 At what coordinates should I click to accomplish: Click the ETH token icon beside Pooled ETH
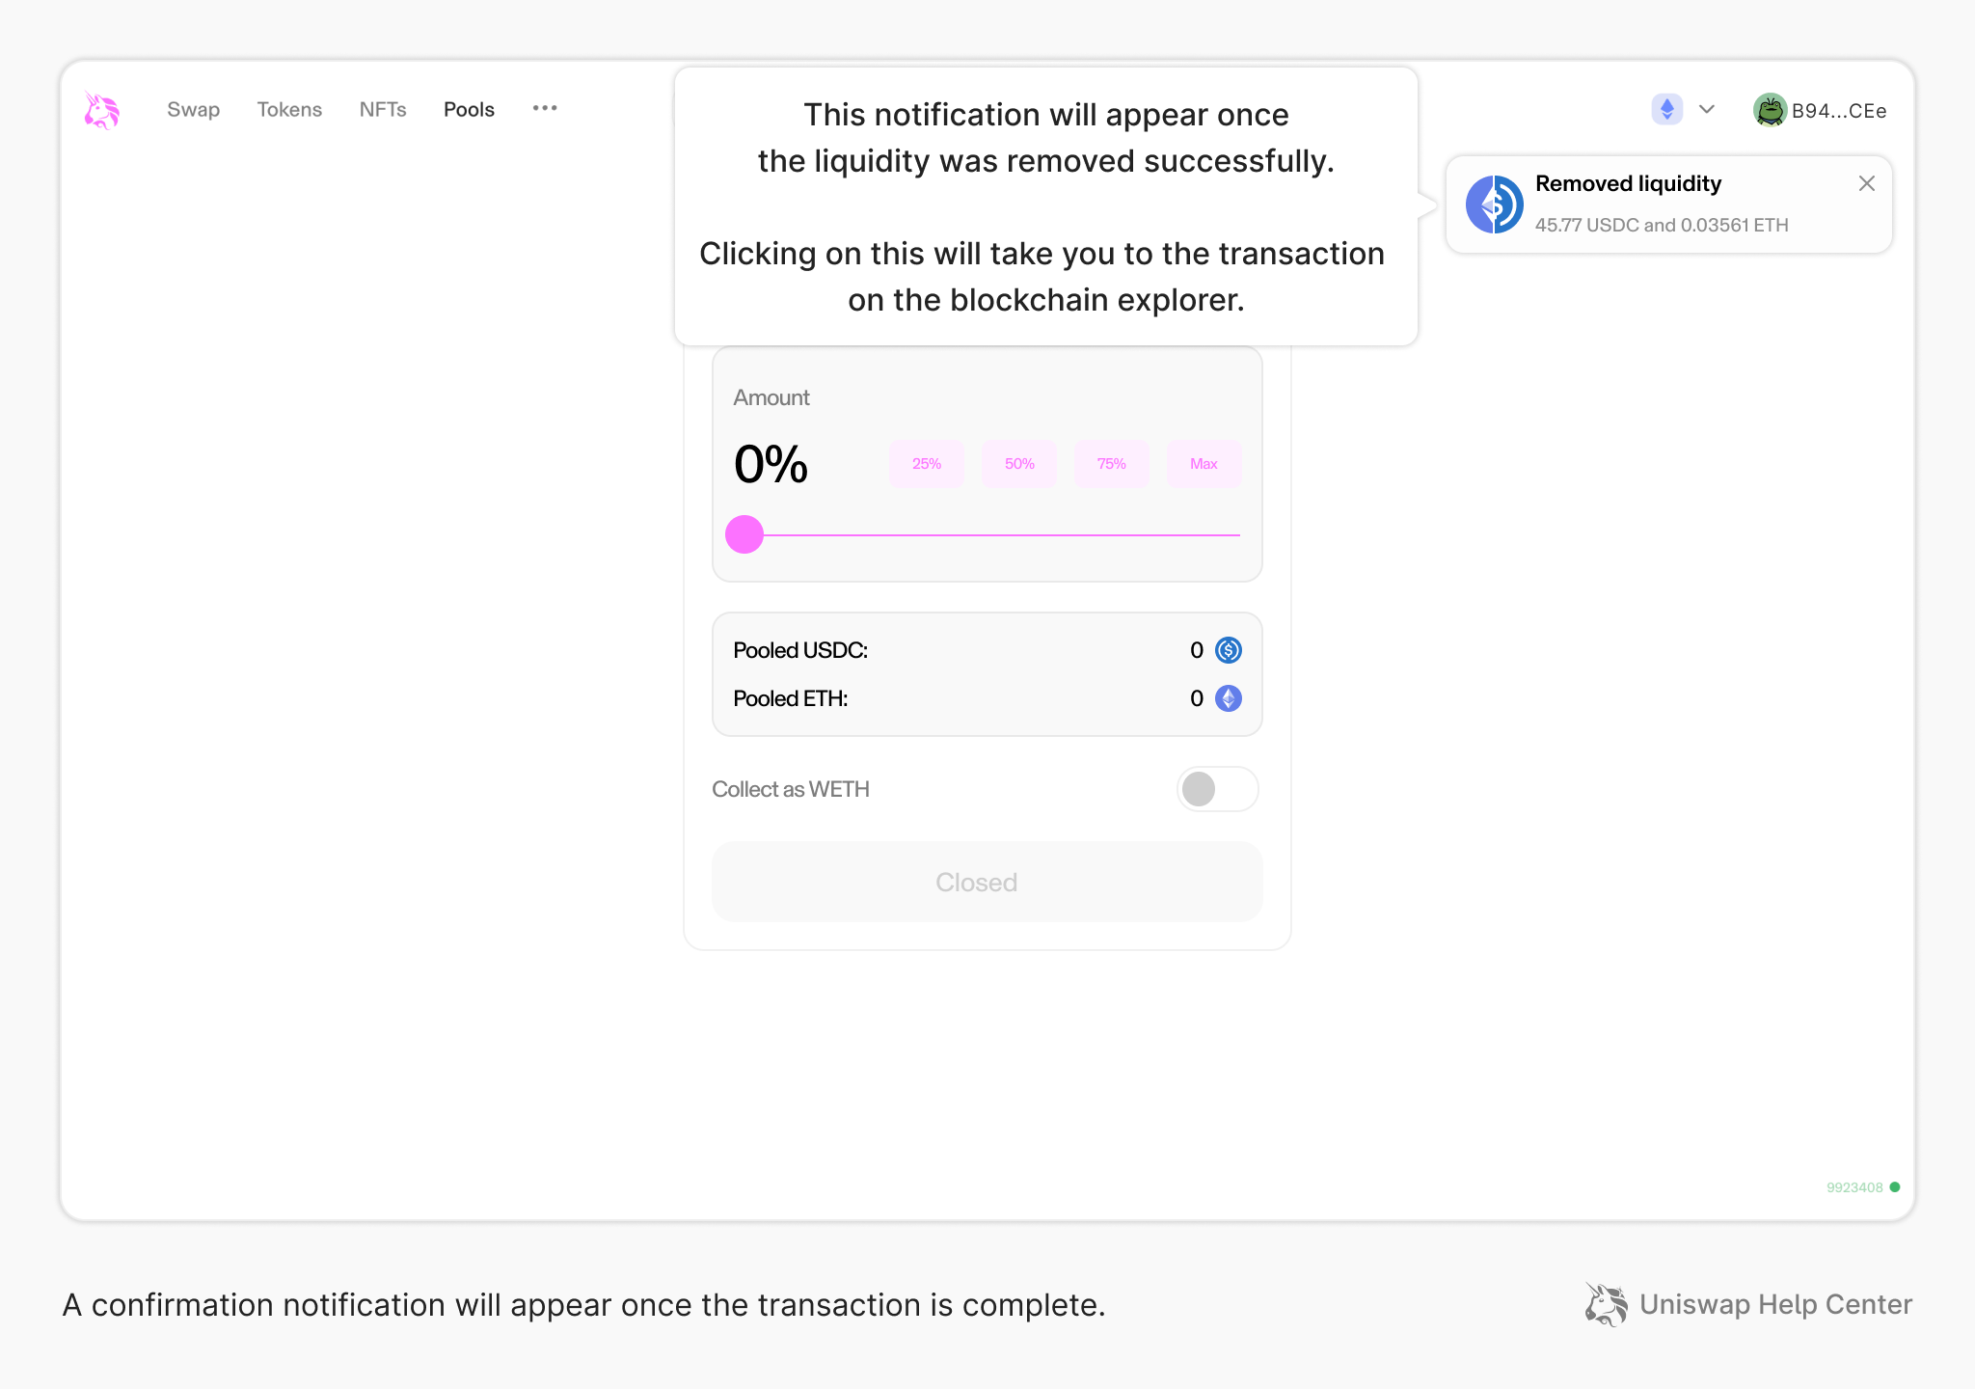coord(1227,698)
